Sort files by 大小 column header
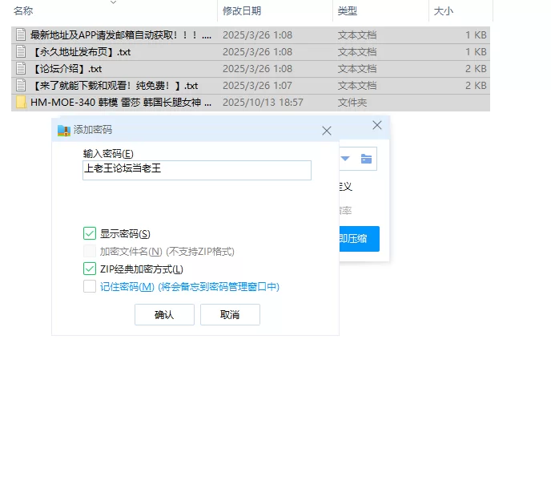551x493 pixels. point(443,11)
